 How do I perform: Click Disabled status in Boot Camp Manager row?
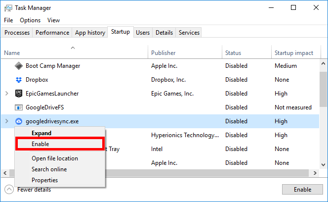pos(237,66)
